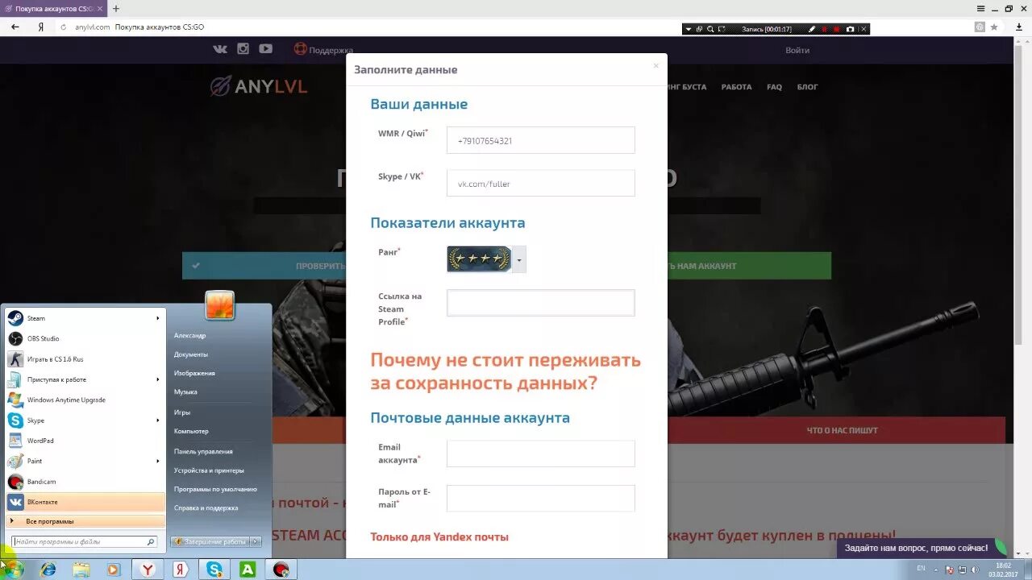Open 'Музыка' in Start menu

(185, 391)
